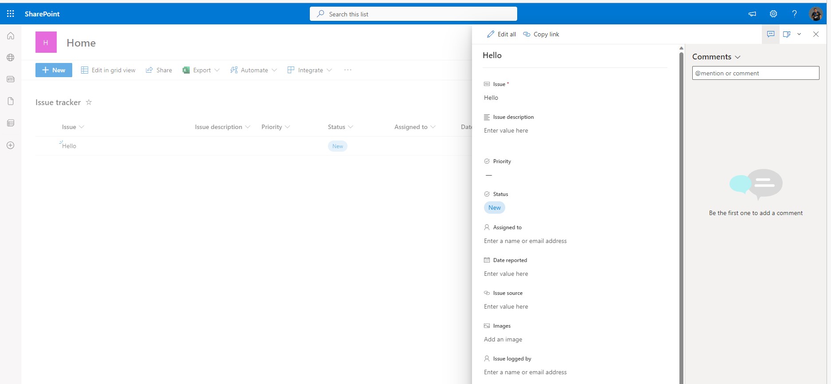Screen dimensions: 831x384
Task: Open the SharePoint app launcher waffle
Action: click(x=11, y=14)
